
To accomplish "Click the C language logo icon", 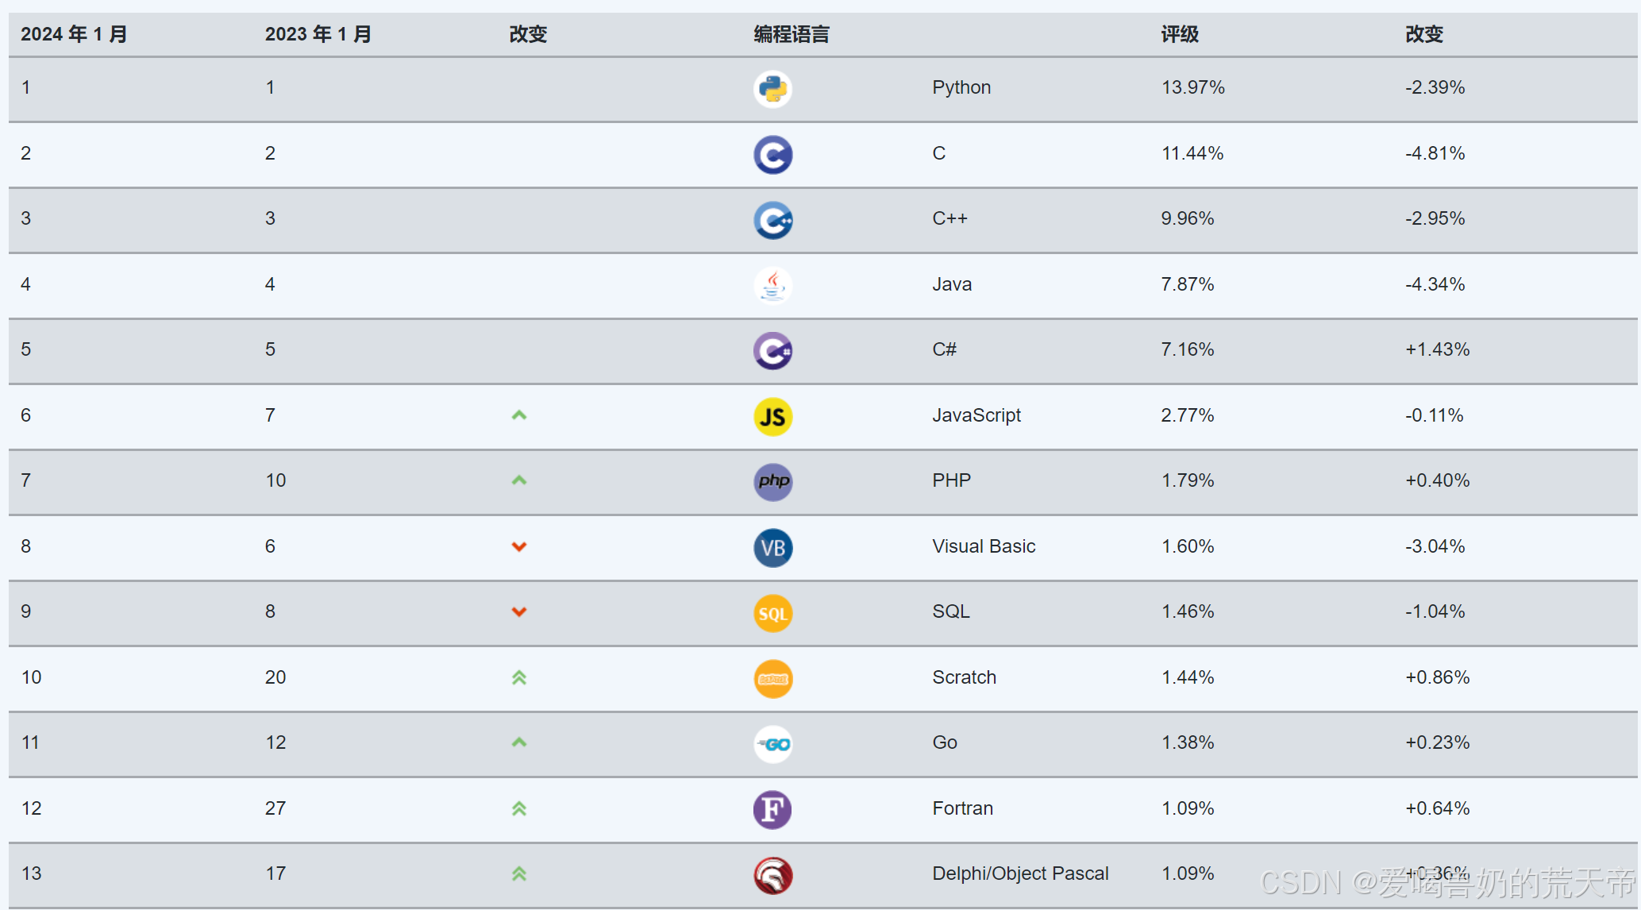I will (x=772, y=155).
